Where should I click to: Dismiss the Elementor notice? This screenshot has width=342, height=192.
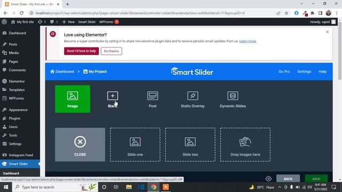point(328,32)
